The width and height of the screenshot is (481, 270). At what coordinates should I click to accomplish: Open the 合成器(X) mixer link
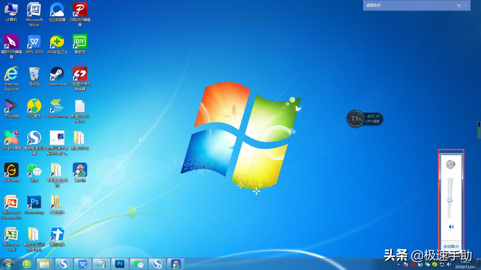451,246
